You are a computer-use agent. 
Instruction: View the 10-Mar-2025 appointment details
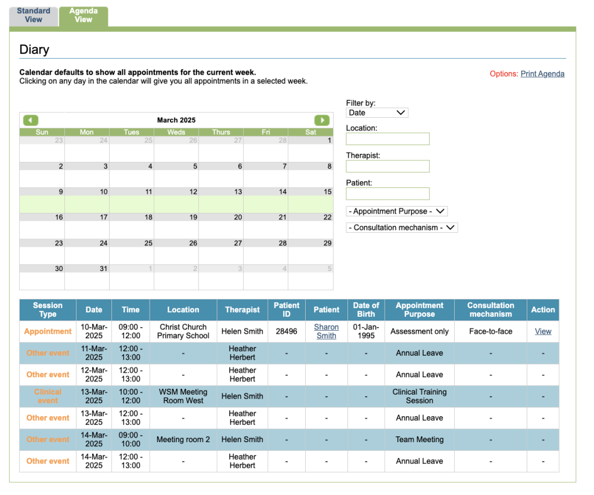[x=543, y=331]
